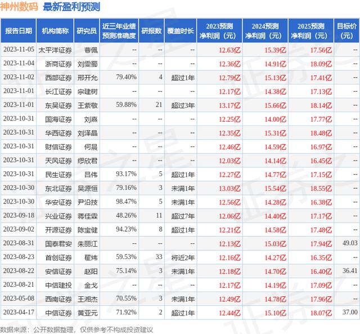Screen dimensions: 360x334
Task: Click the report count 21
Action: (x=159, y=105)
